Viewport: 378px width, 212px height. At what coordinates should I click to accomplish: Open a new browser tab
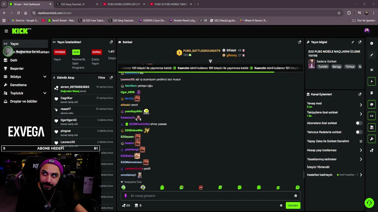tap(198, 4)
